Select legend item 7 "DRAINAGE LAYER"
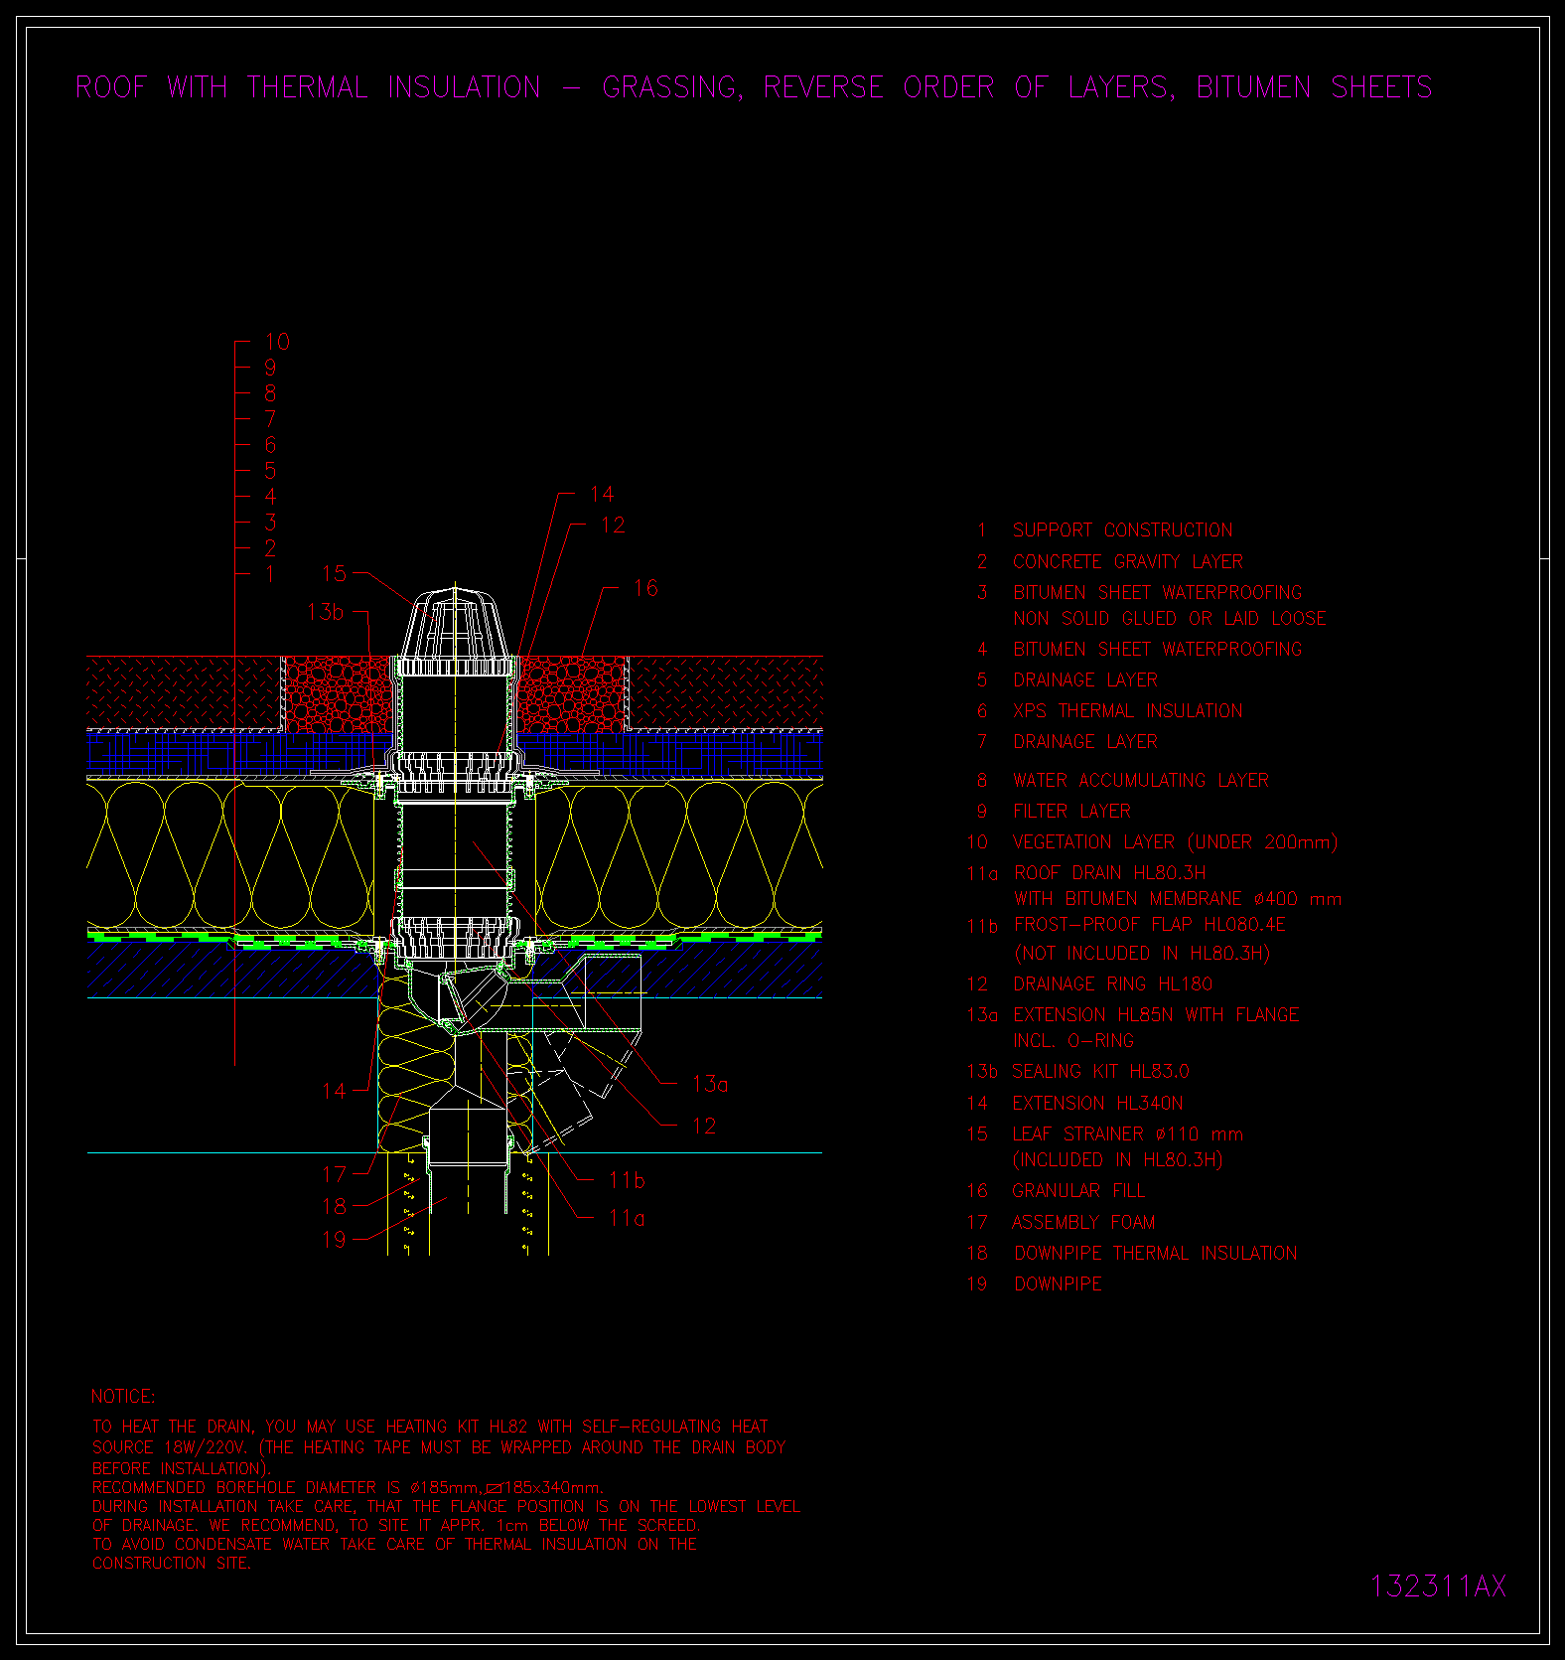1565x1660 pixels. (1085, 741)
